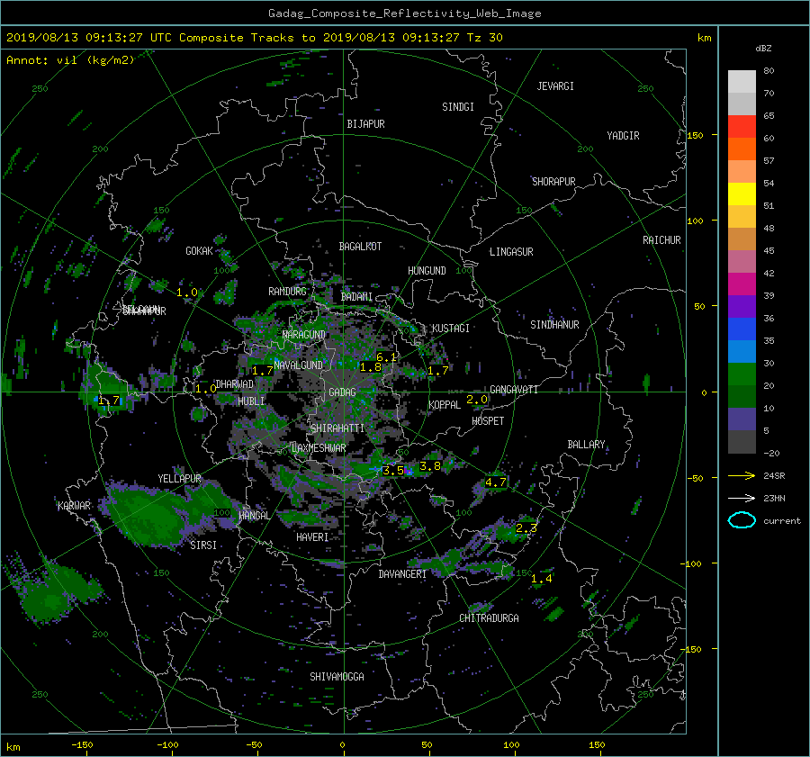This screenshot has width=810, height=757.
Task: Click the SIRSI city label
Action: pyautogui.click(x=203, y=545)
